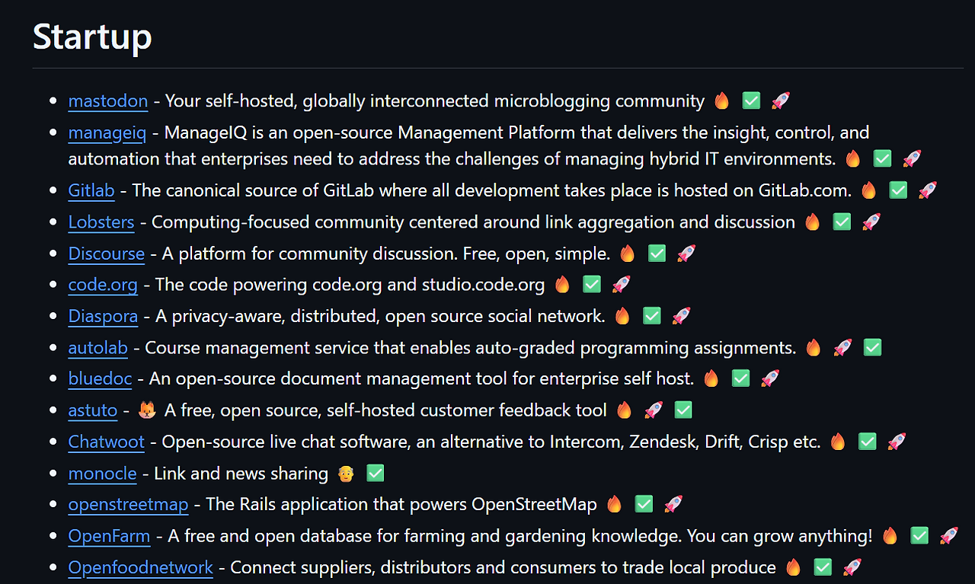
Task: Click the fox emoji in astuto entry
Action: point(147,410)
